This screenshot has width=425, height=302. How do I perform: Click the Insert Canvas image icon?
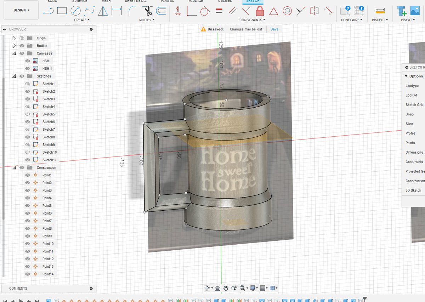point(415,11)
